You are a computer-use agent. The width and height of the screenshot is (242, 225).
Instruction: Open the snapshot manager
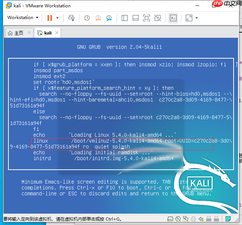tap(109, 18)
